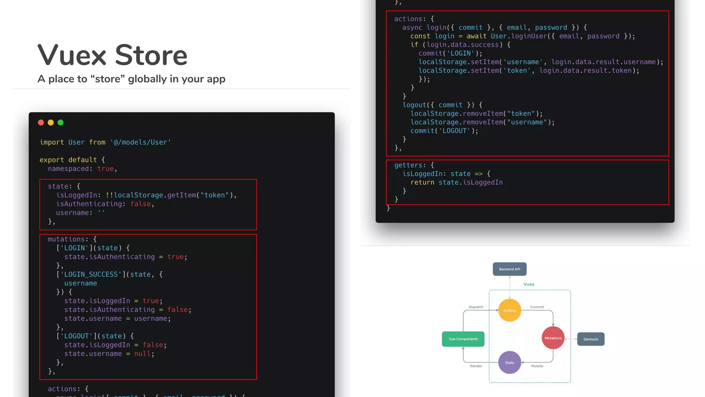Click the orange Actions circle in diagram
705x397 pixels.
(x=509, y=310)
